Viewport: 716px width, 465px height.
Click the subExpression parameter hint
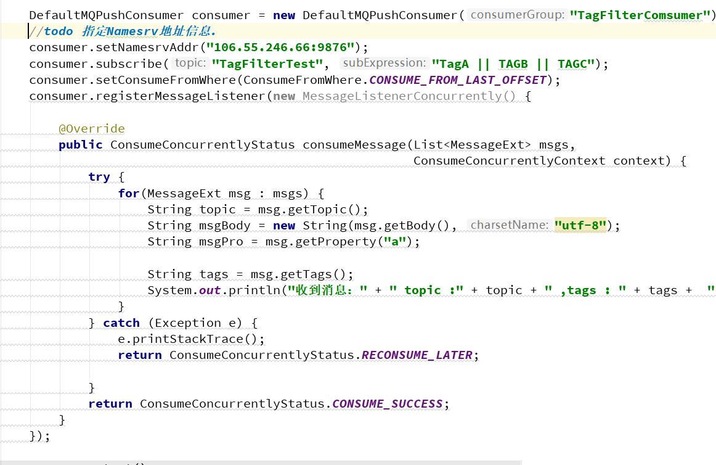(x=383, y=63)
